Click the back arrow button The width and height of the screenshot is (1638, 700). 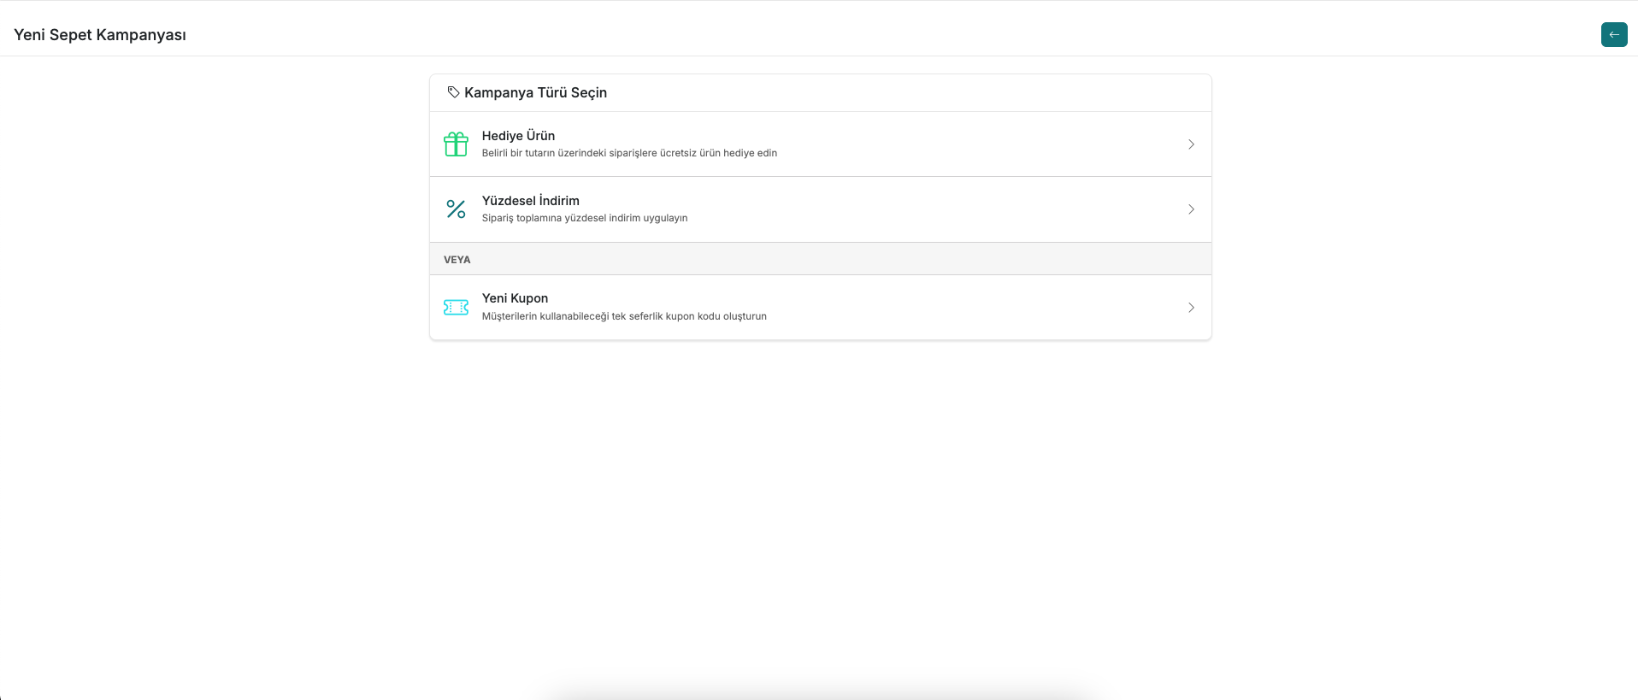(x=1613, y=35)
